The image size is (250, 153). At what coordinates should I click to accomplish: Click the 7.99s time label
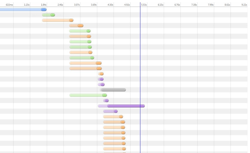[211, 5]
